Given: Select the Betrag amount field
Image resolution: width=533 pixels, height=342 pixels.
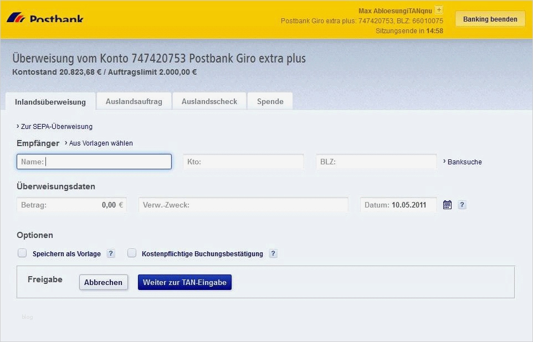Looking at the screenshot, I should [x=71, y=205].
